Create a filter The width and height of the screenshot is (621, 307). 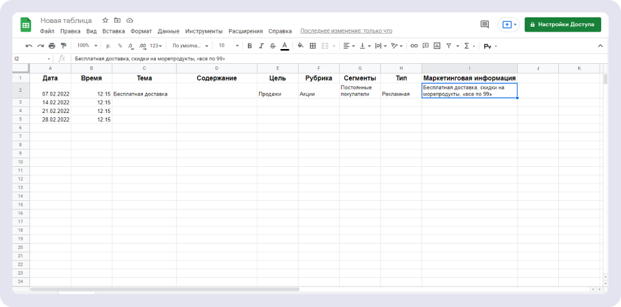pyautogui.click(x=449, y=46)
